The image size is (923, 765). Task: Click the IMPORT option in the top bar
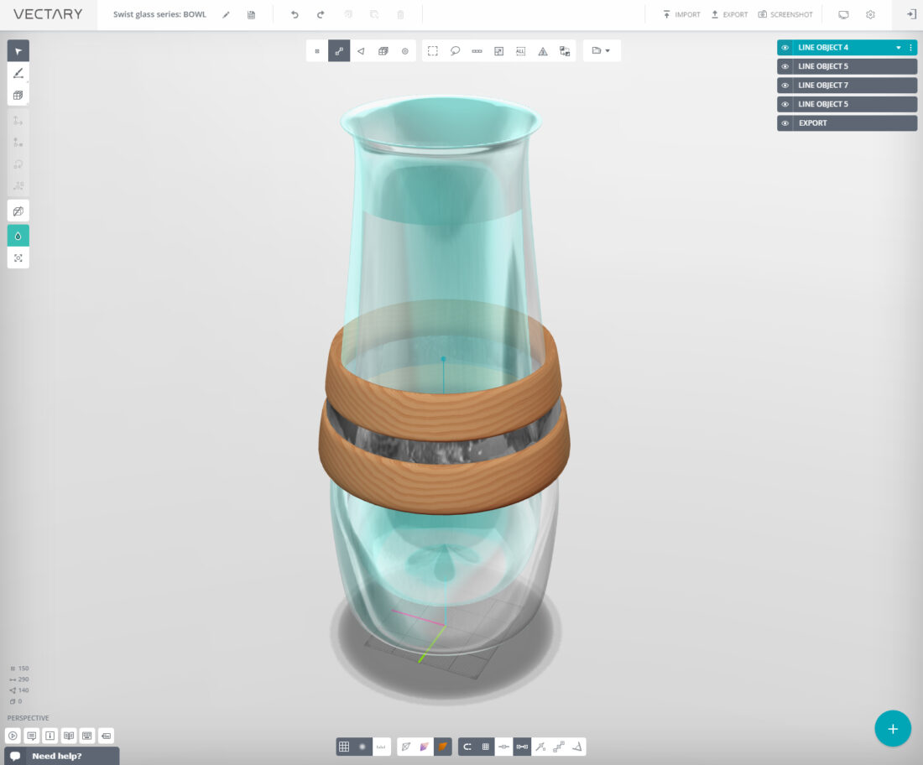[x=681, y=14]
